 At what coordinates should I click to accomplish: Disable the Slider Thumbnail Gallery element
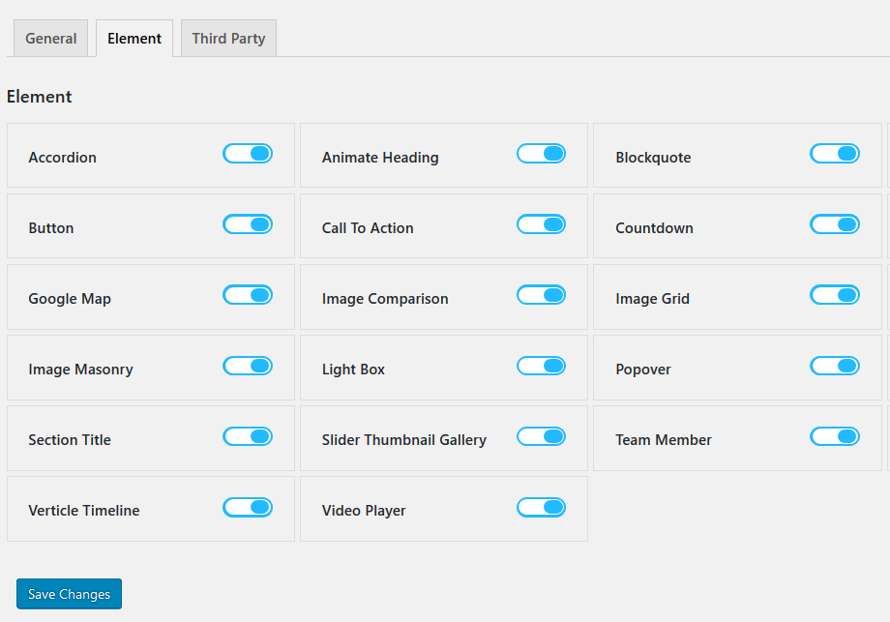(541, 436)
